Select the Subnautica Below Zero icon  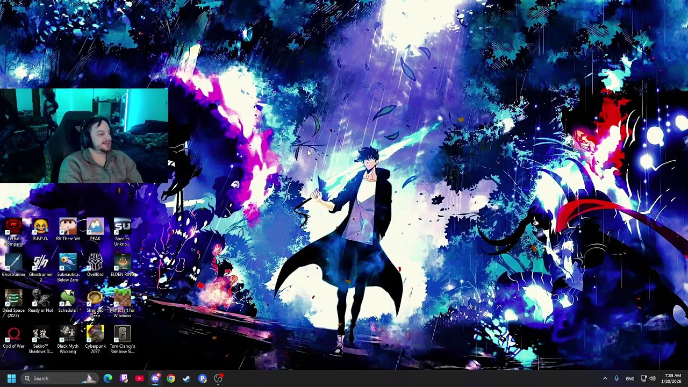[68, 268]
